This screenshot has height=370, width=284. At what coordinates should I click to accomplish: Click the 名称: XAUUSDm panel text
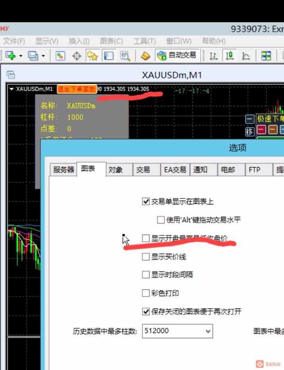[x=68, y=106]
